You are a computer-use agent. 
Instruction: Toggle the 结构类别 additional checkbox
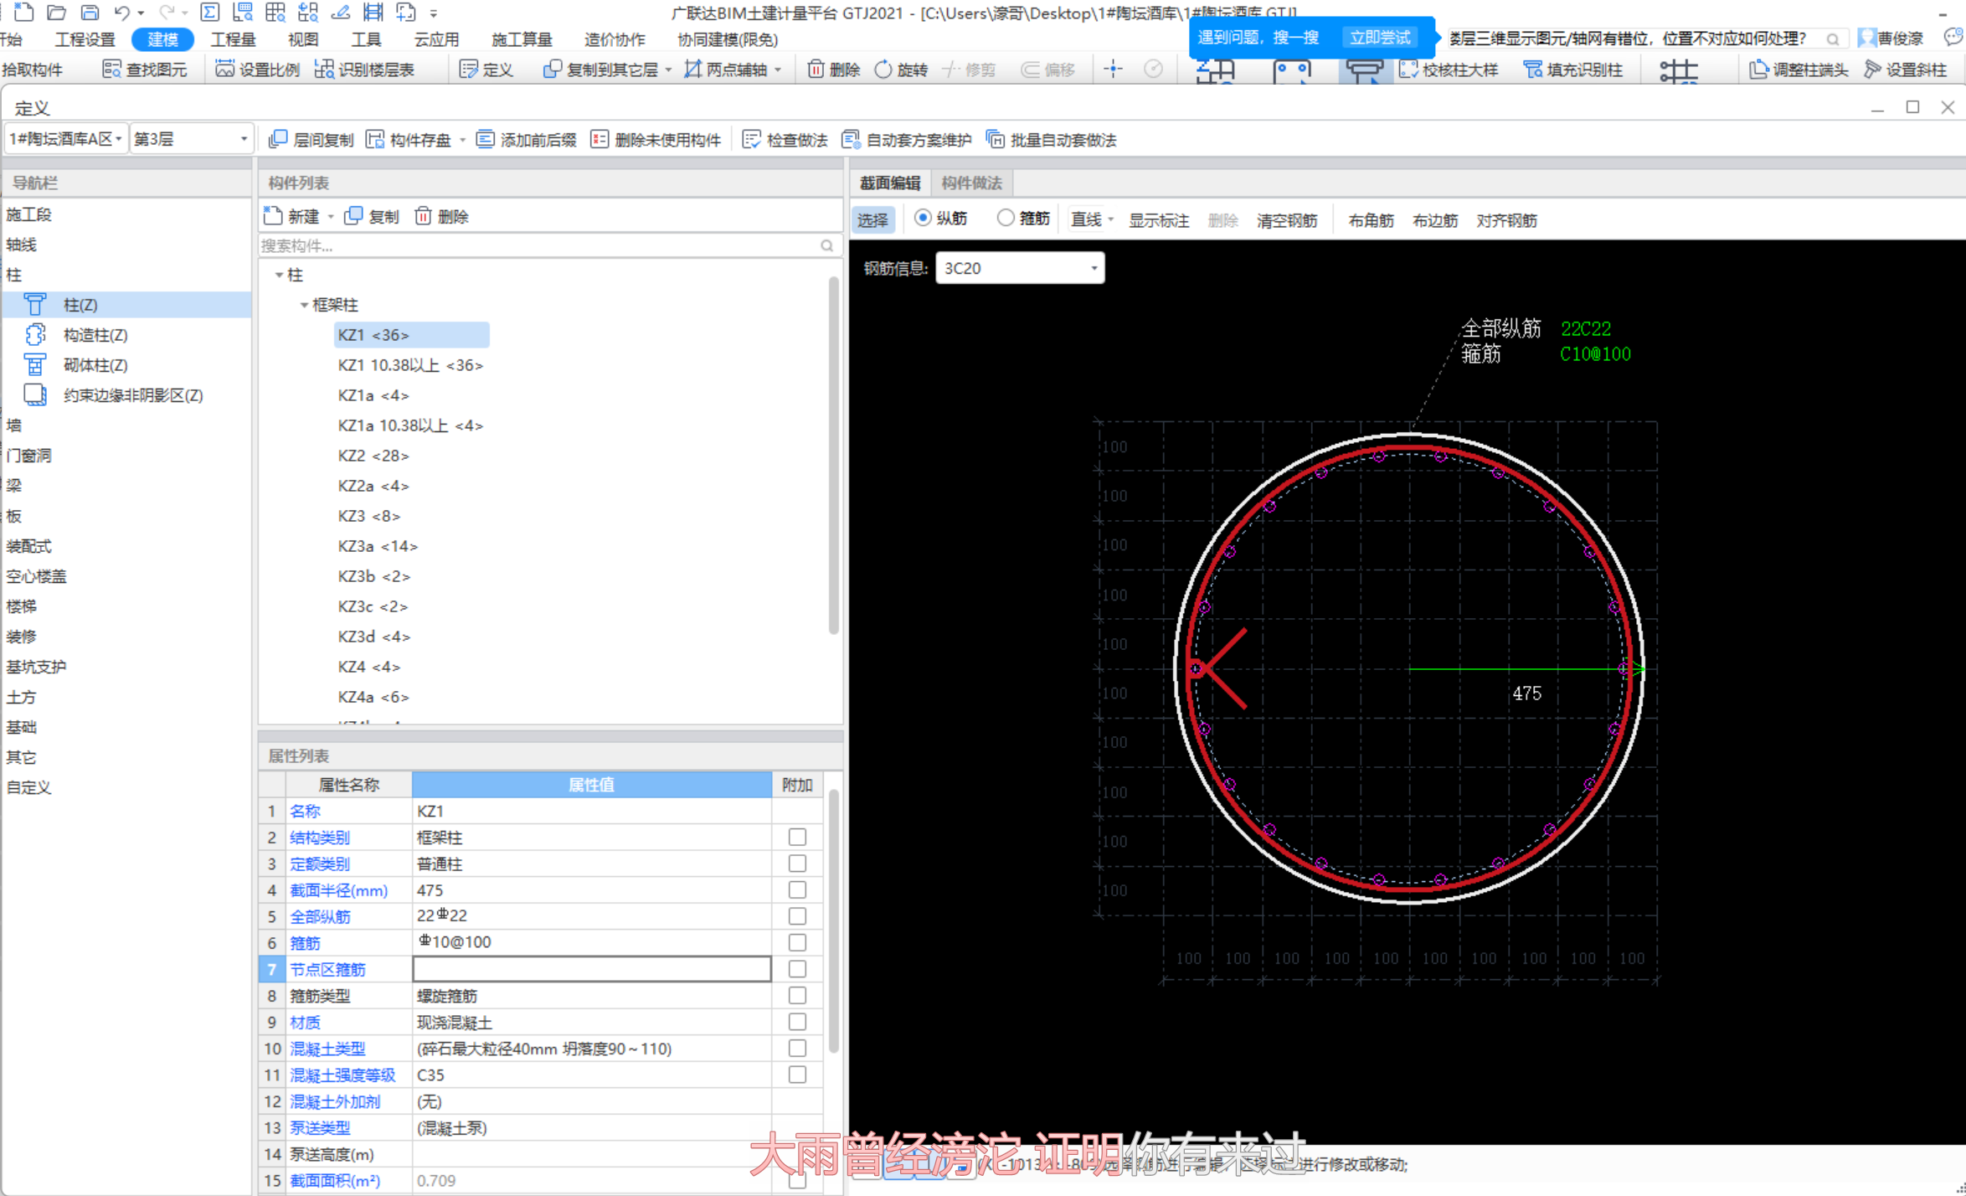coord(797,838)
